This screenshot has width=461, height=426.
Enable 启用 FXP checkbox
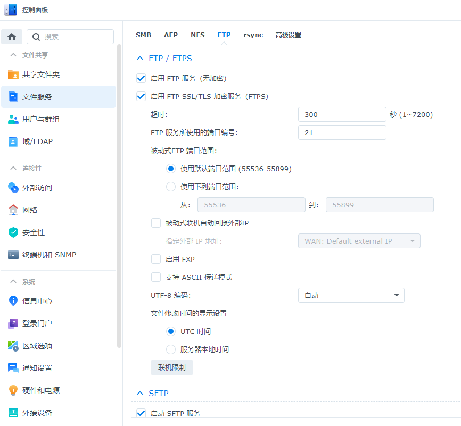[x=156, y=259]
